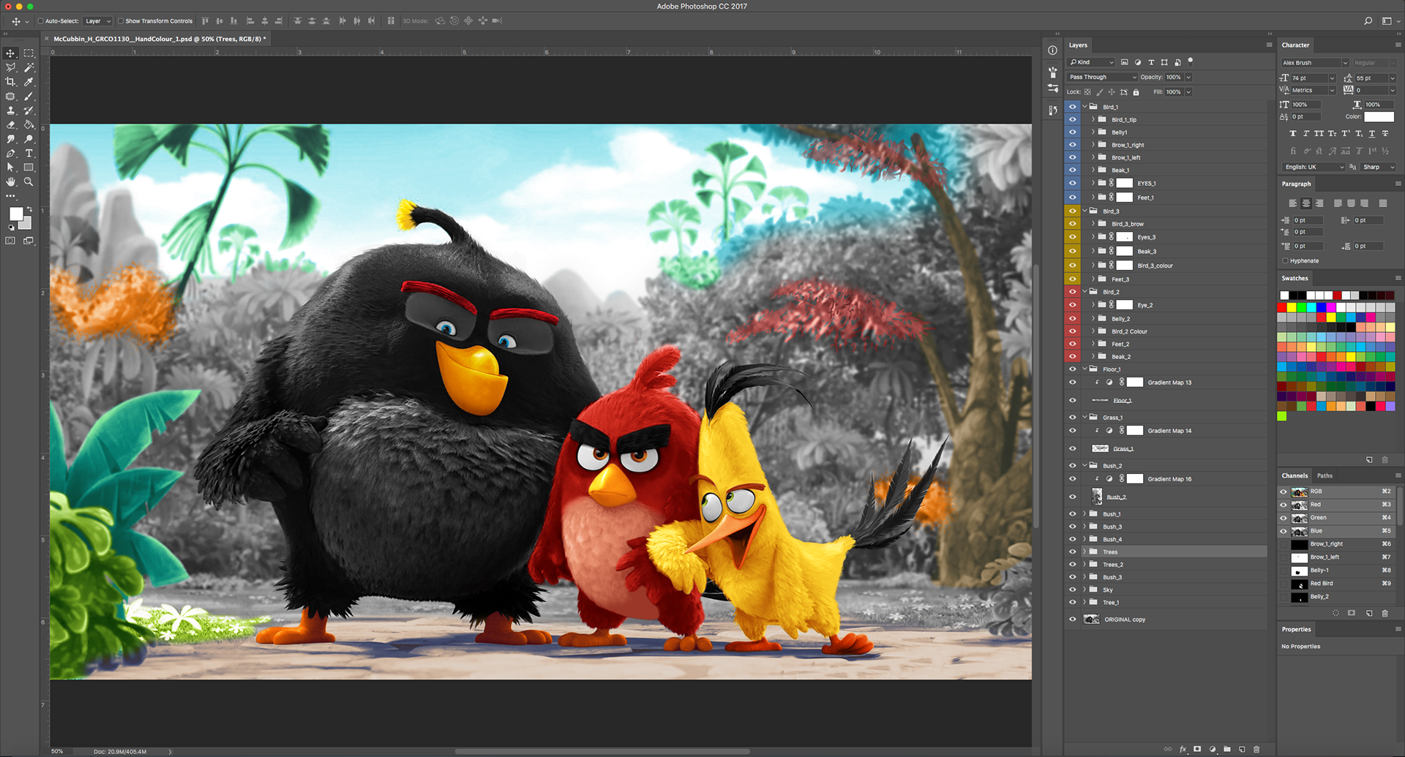
Task: Open the Layers panel flyout menu
Action: tap(1269, 45)
